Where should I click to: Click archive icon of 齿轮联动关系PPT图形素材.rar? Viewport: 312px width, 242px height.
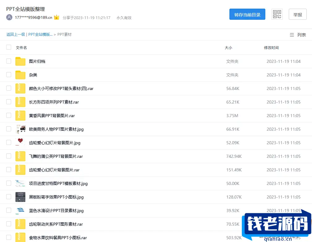tap(20, 224)
